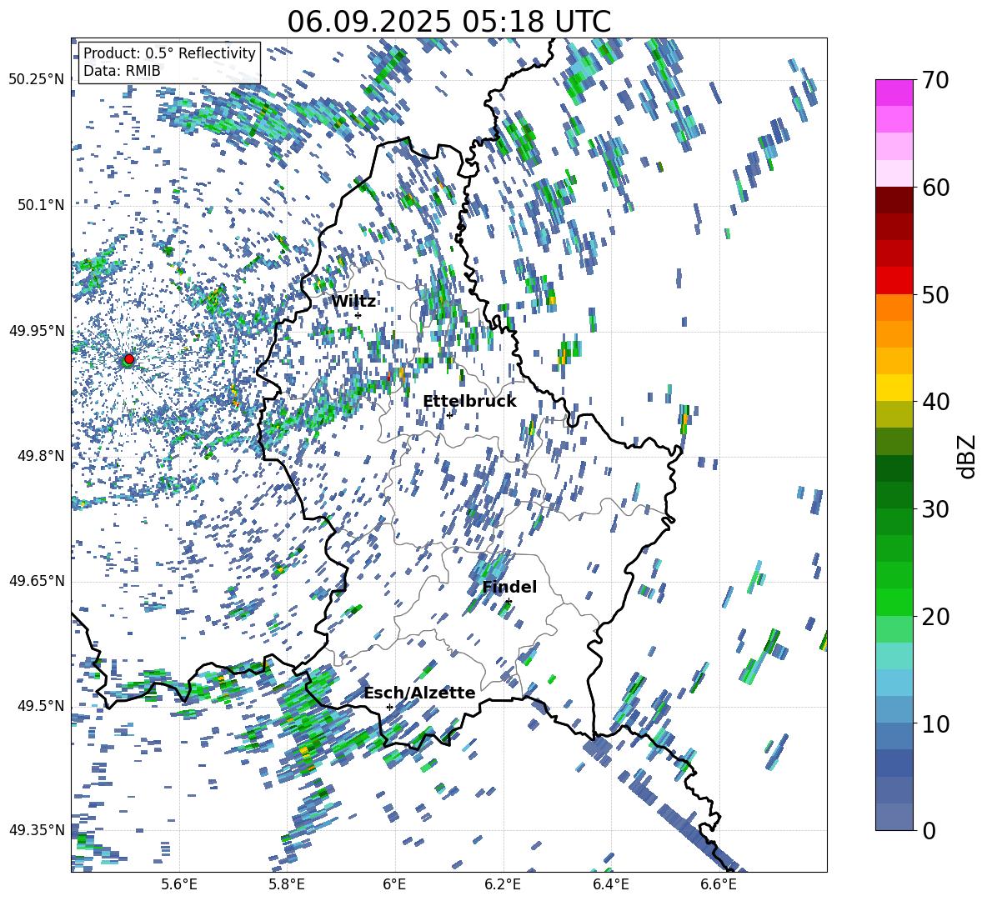Screen dimensions: 987x901
Task: Click the 5.6°E longitude label
Action: (x=179, y=884)
